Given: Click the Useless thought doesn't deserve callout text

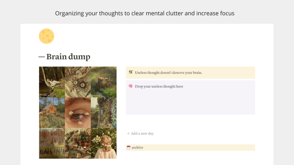Looking at the screenshot, I should coord(169,73).
